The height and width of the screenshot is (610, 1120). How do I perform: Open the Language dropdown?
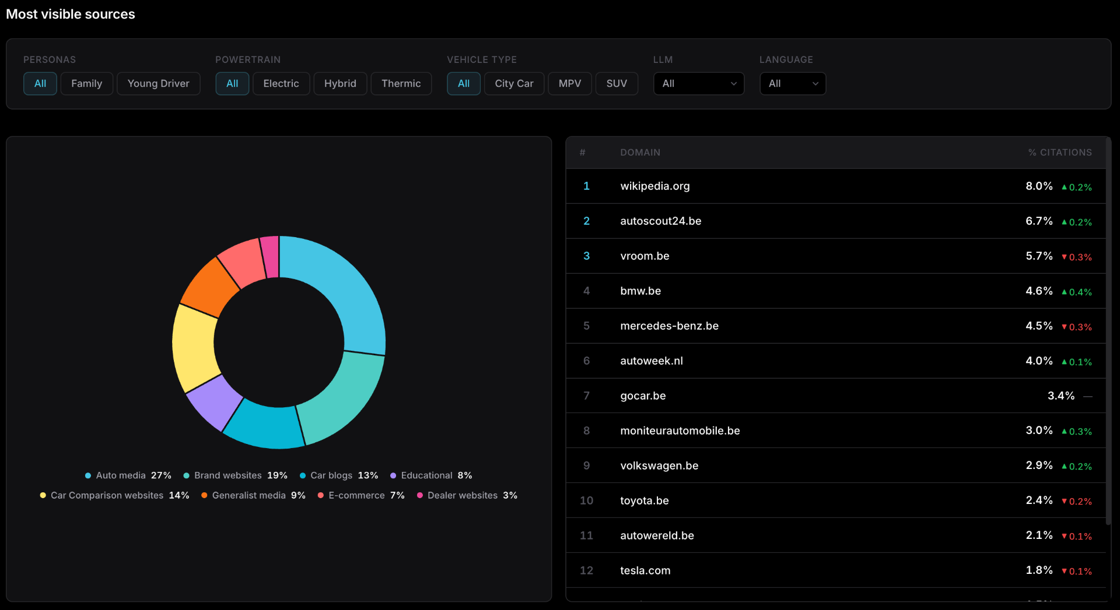point(793,83)
